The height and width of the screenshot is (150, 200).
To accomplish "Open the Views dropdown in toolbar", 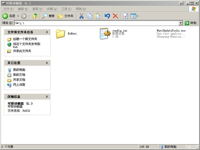I will point(134,16).
